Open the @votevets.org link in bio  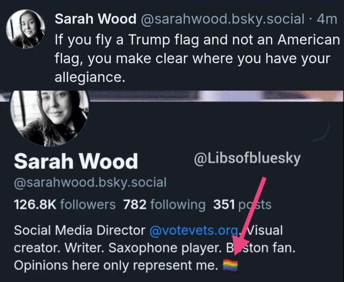(194, 230)
